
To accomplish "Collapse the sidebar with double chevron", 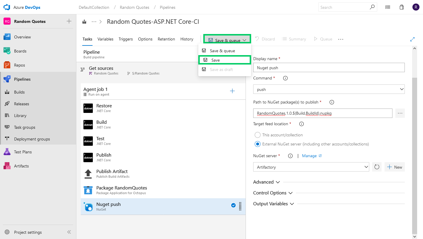I will click(x=69, y=232).
